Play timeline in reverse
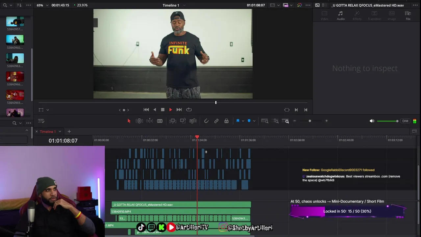421x237 pixels. (x=155, y=110)
